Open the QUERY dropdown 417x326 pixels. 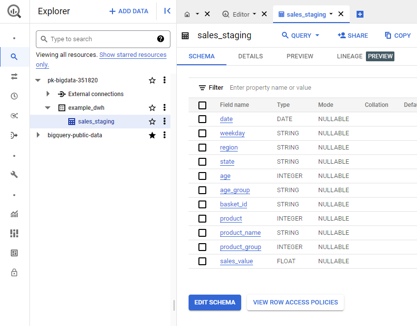point(300,35)
